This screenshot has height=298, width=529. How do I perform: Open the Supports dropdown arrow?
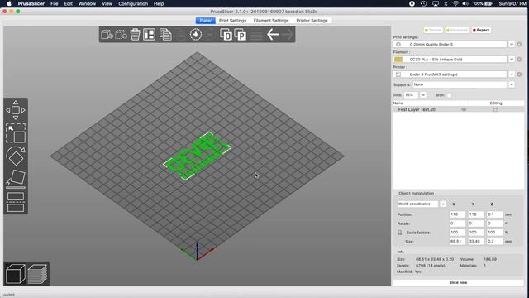(x=512, y=84)
